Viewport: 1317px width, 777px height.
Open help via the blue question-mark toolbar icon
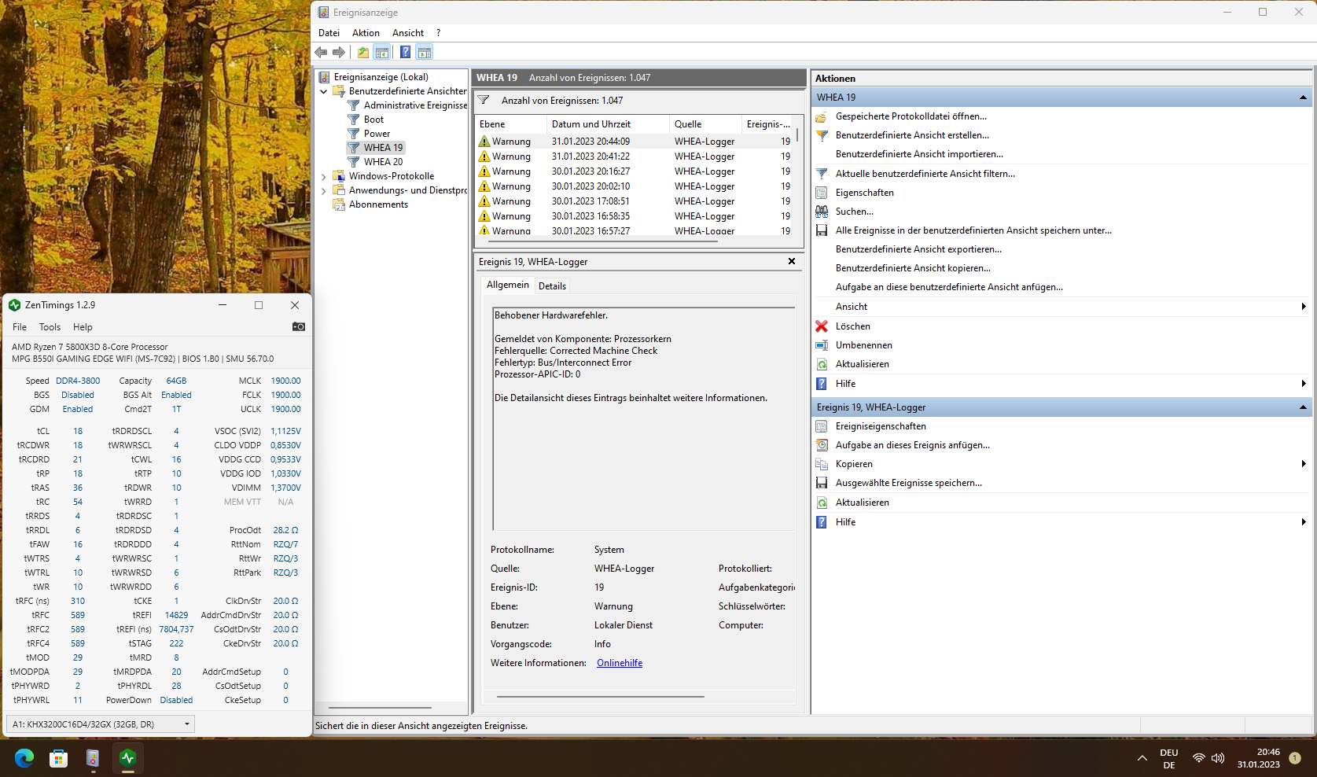click(405, 52)
